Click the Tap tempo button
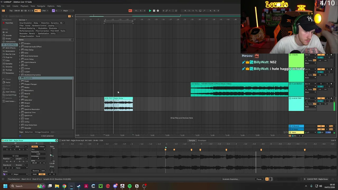The width and height of the screenshot is (338, 190). coord(11,11)
